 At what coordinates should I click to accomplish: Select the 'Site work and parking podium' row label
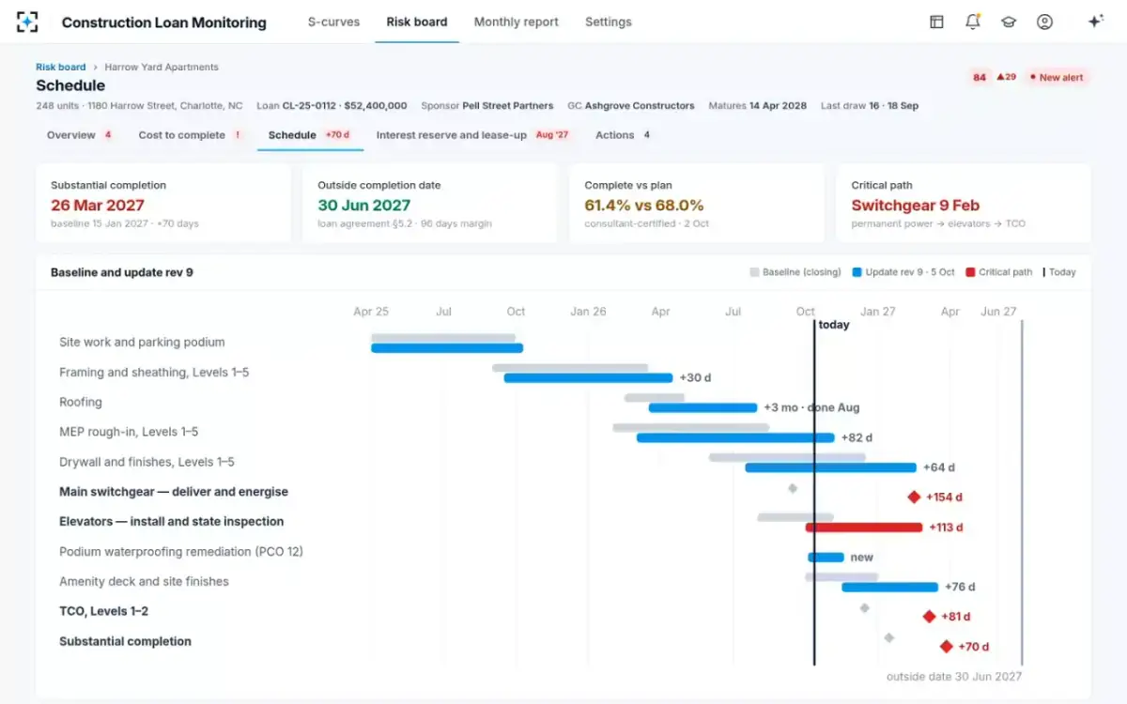[142, 342]
